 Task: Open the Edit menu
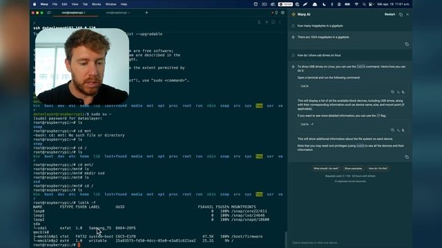tap(64, 4)
